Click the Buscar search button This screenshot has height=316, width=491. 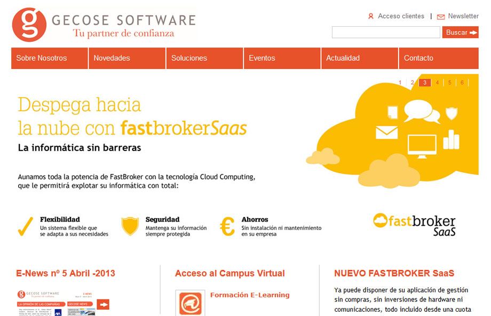460,32
